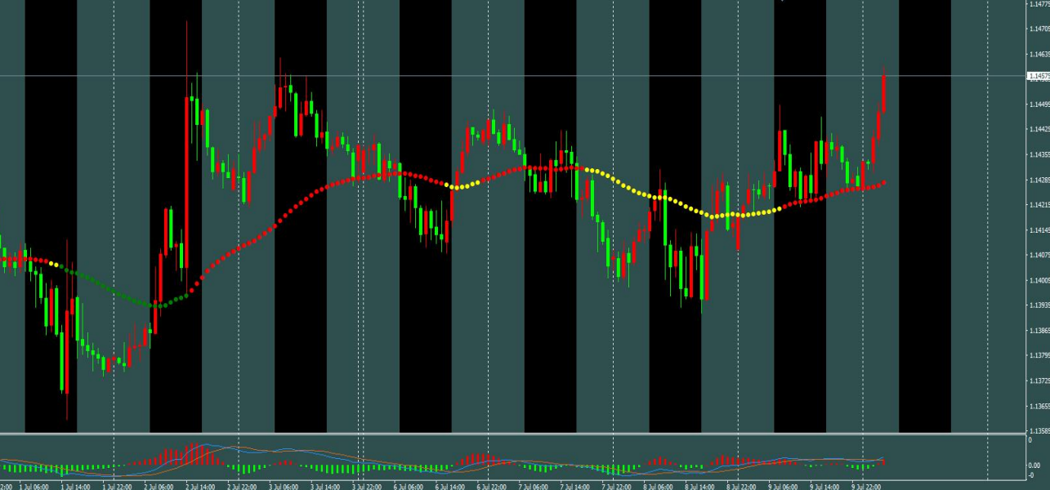This screenshot has height=490, width=1050.
Task: Click the indicator panel 0.00 scale label
Action: coord(1036,465)
